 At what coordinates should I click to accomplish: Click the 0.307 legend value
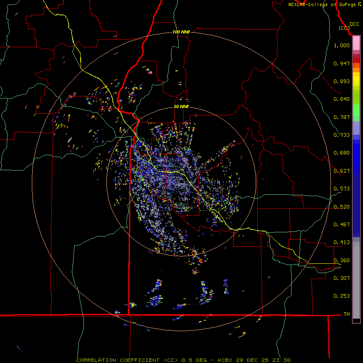342,278
